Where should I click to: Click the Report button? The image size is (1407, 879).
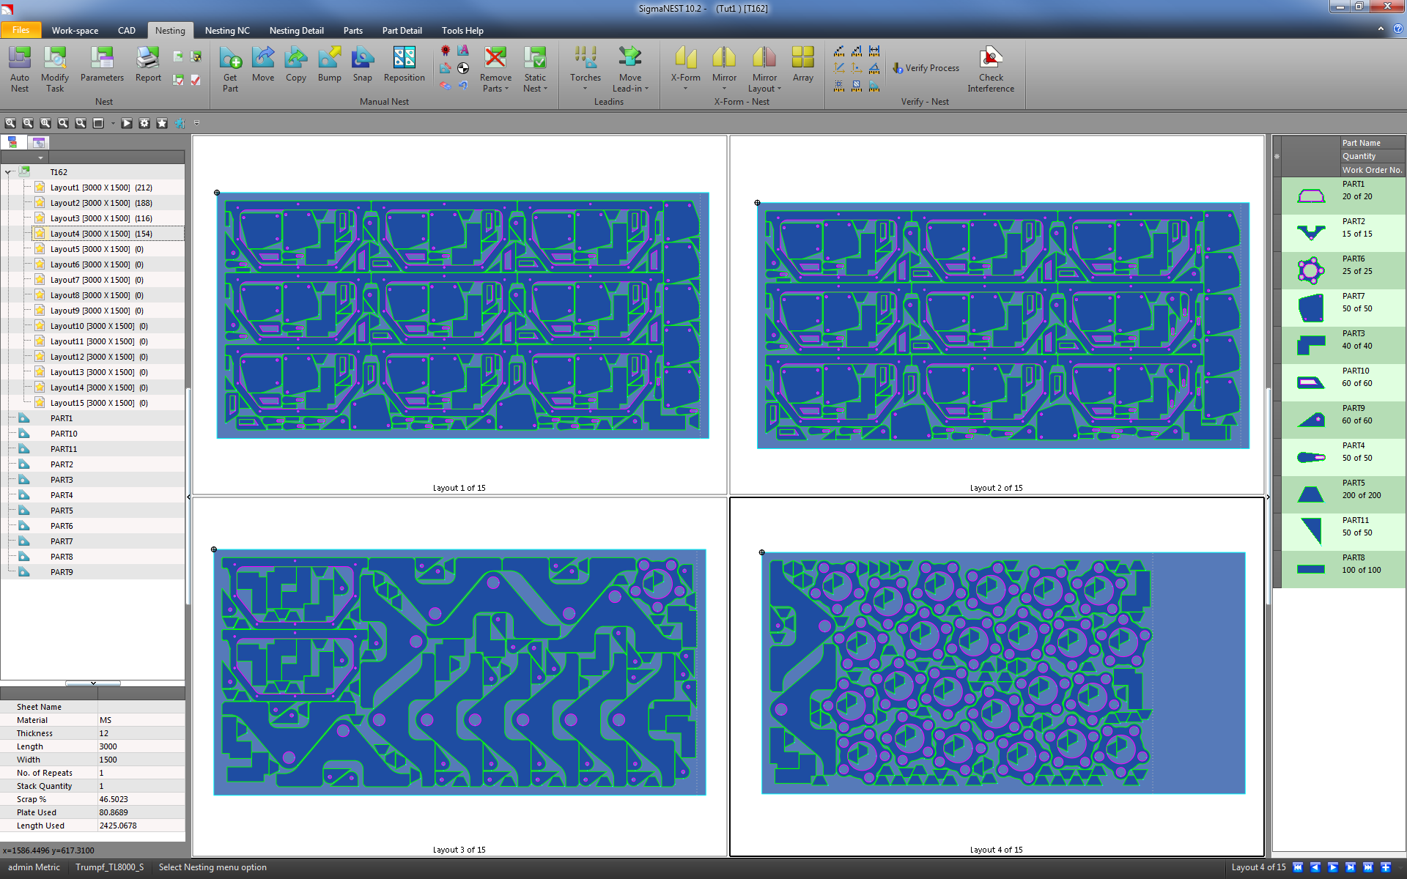click(148, 66)
